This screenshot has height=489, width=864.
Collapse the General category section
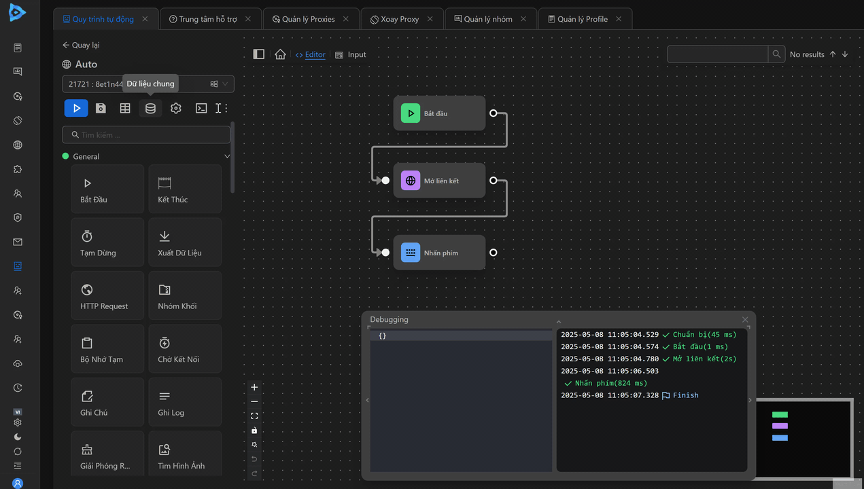(227, 156)
